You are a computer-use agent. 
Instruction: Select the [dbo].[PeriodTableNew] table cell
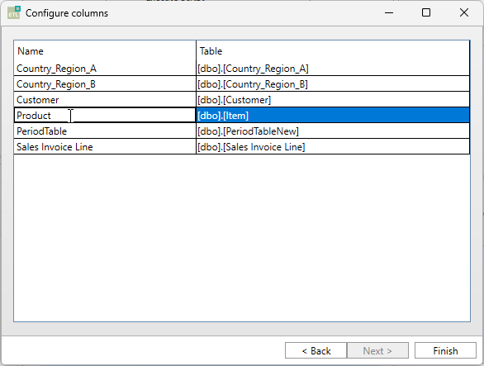coord(333,131)
